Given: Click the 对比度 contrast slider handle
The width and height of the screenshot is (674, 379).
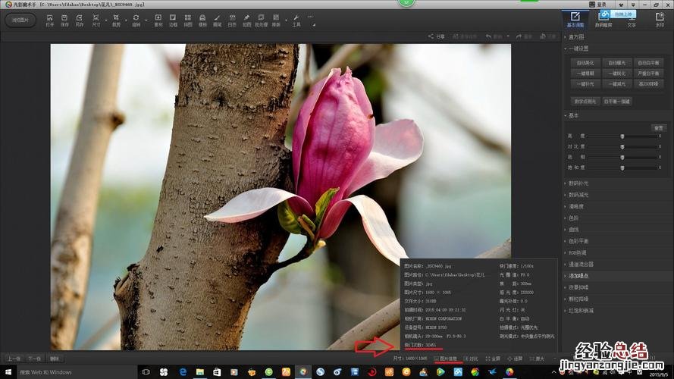Looking at the screenshot, I should click(622, 146).
